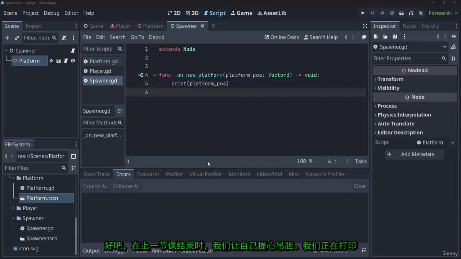Open the Spawner.gd object dropdown

pyautogui.click(x=410, y=47)
